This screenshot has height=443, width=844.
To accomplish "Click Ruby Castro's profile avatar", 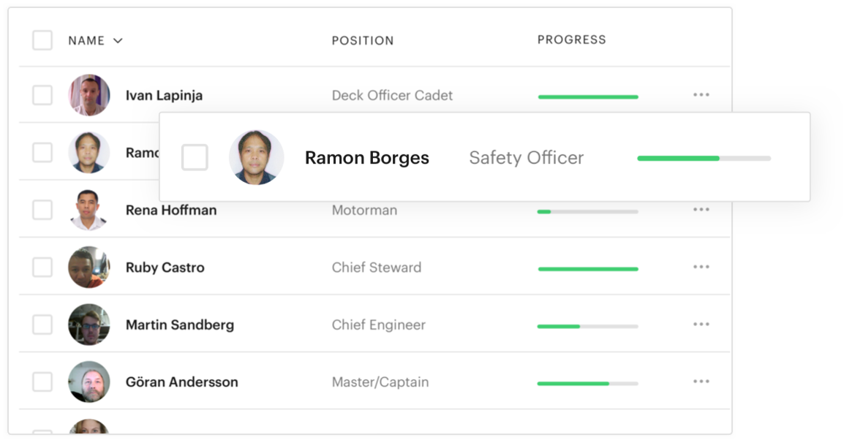I will tap(89, 268).
